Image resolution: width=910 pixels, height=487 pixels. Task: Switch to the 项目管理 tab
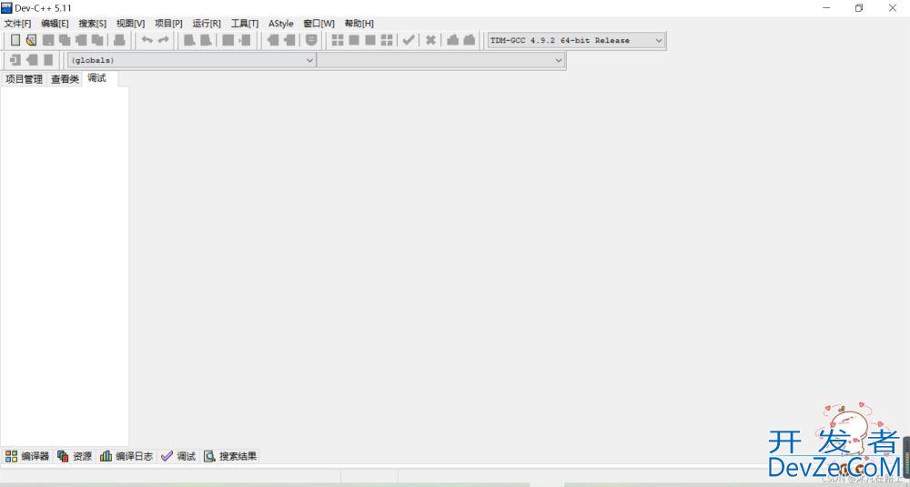coord(24,79)
